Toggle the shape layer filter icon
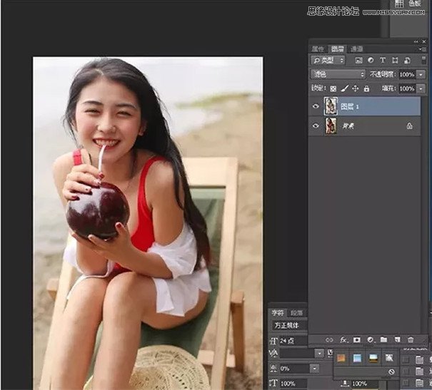Screen dimensions: 432x390 [x=395, y=60]
